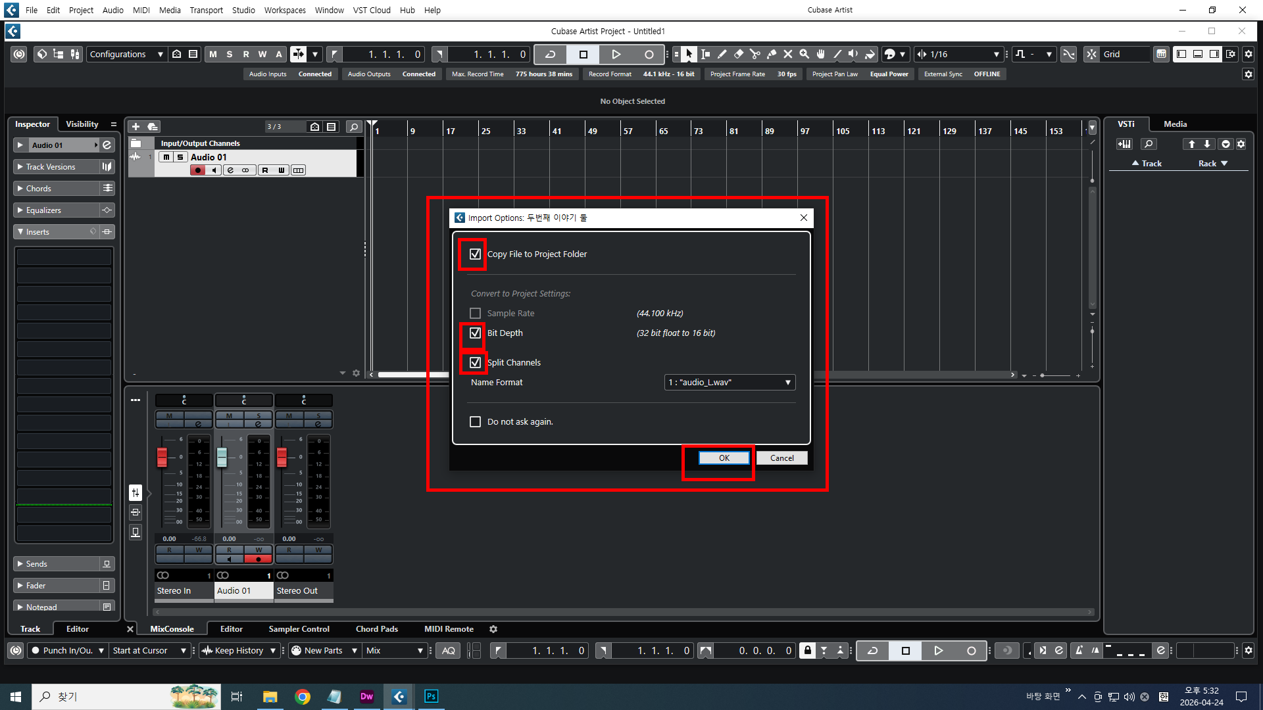
Task: Click the Add Track Instrument icon in VSTi
Action: (x=1124, y=145)
